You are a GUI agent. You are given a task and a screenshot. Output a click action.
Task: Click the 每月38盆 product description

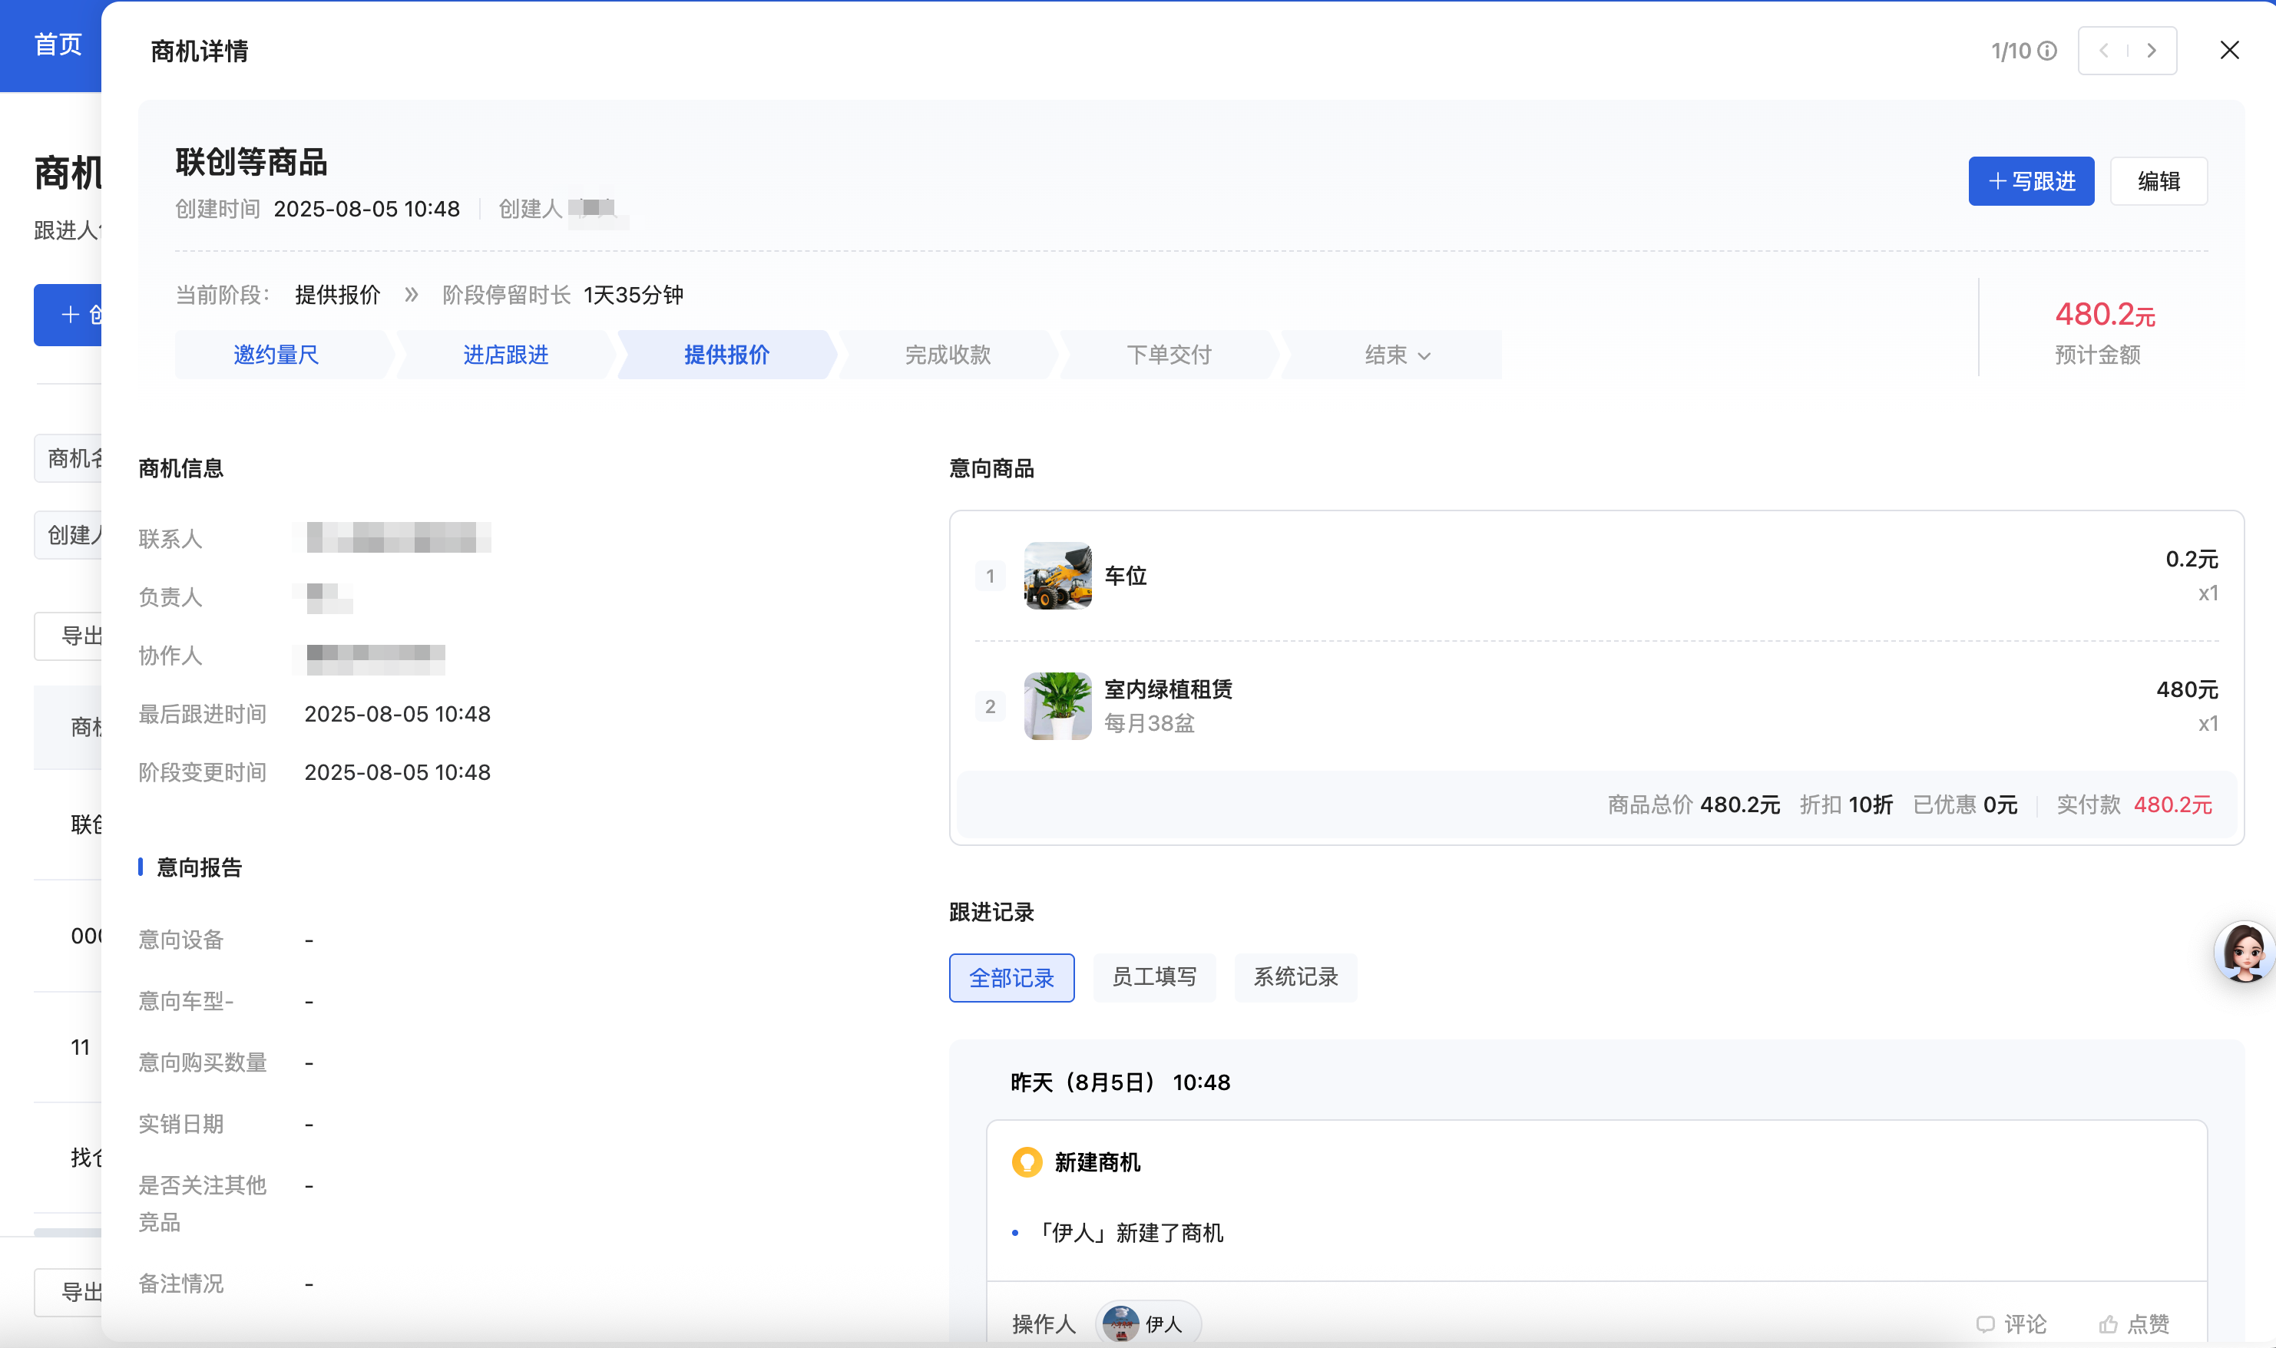(x=1149, y=723)
